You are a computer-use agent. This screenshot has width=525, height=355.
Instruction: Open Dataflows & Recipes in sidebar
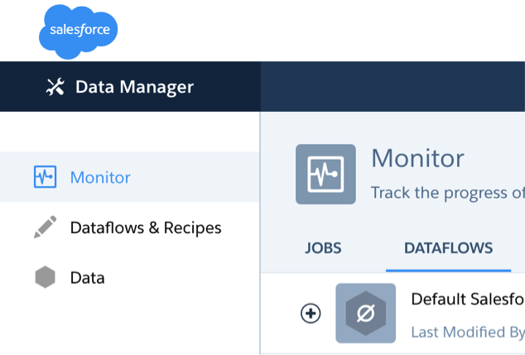(129, 228)
